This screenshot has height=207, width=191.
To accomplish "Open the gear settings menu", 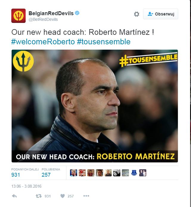I will click(x=136, y=14).
